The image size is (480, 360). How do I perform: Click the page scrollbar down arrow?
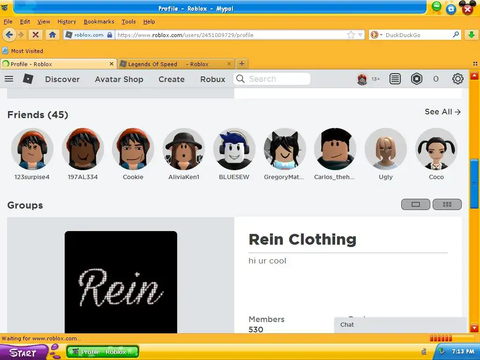tap(474, 328)
